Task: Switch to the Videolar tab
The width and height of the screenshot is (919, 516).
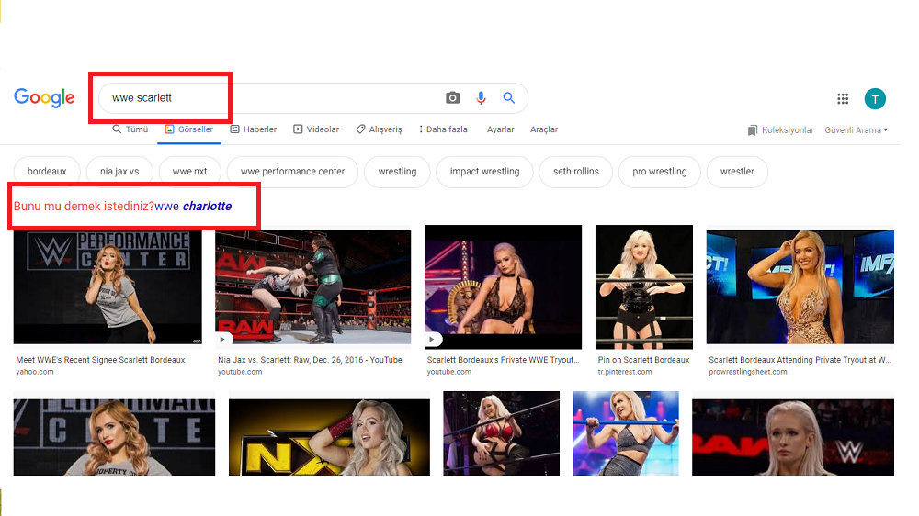Action: (x=316, y=129)
